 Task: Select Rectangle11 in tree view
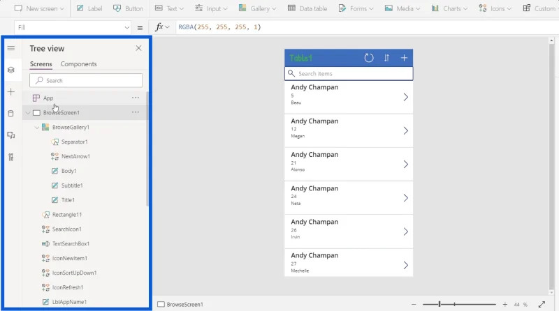coord(67,215)
